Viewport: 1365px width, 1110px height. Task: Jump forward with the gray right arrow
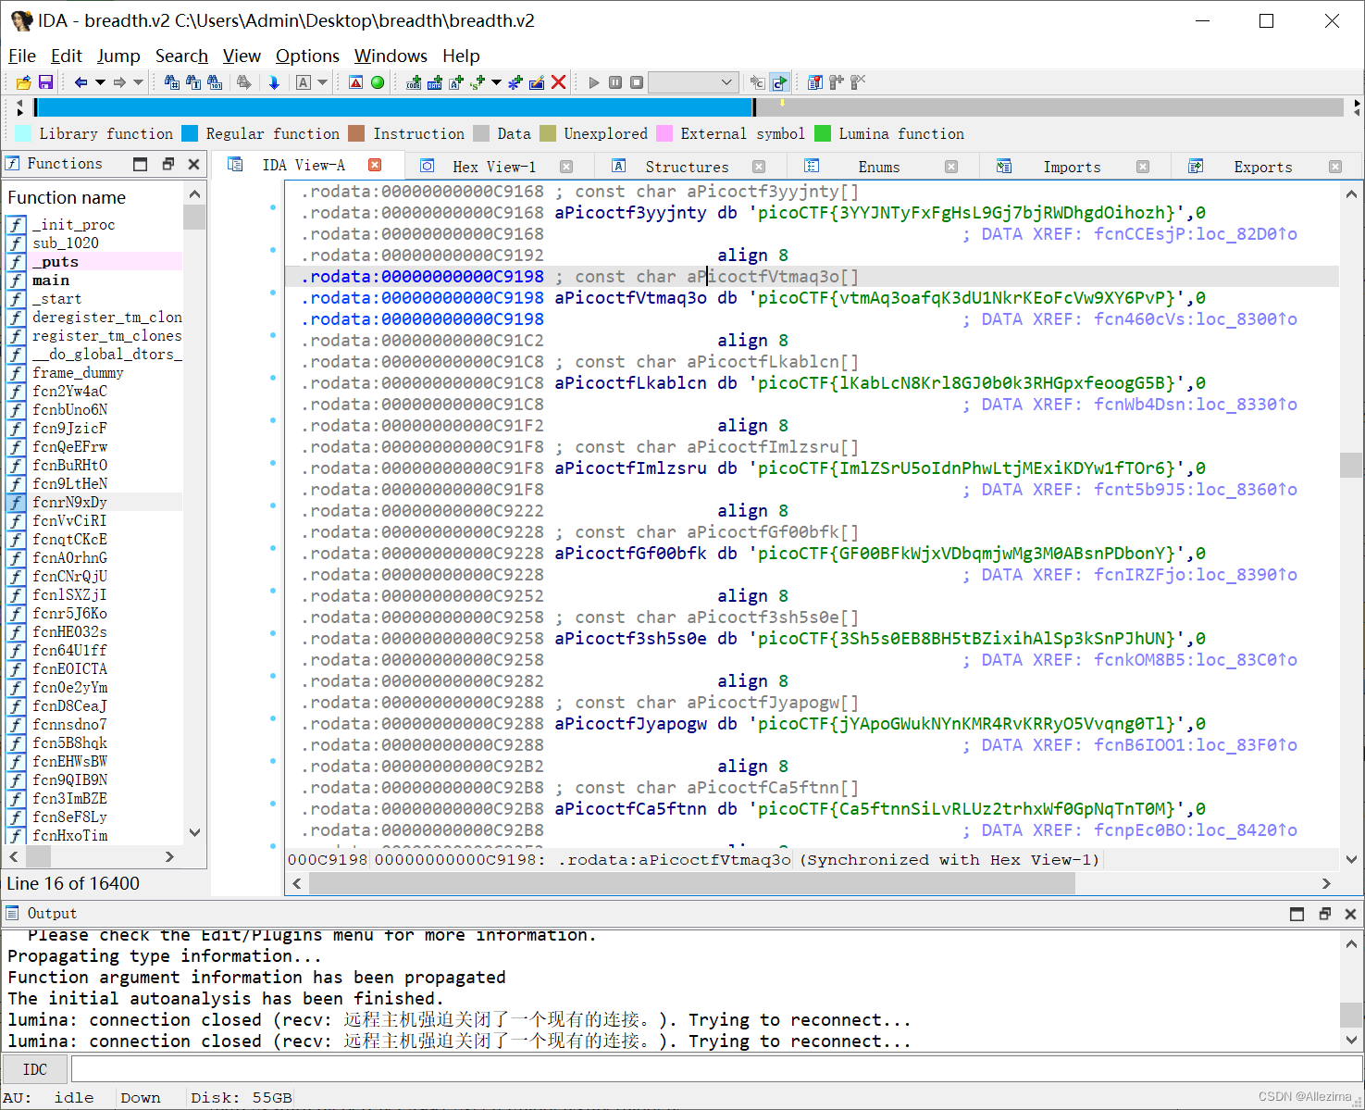tap(119, 82)
